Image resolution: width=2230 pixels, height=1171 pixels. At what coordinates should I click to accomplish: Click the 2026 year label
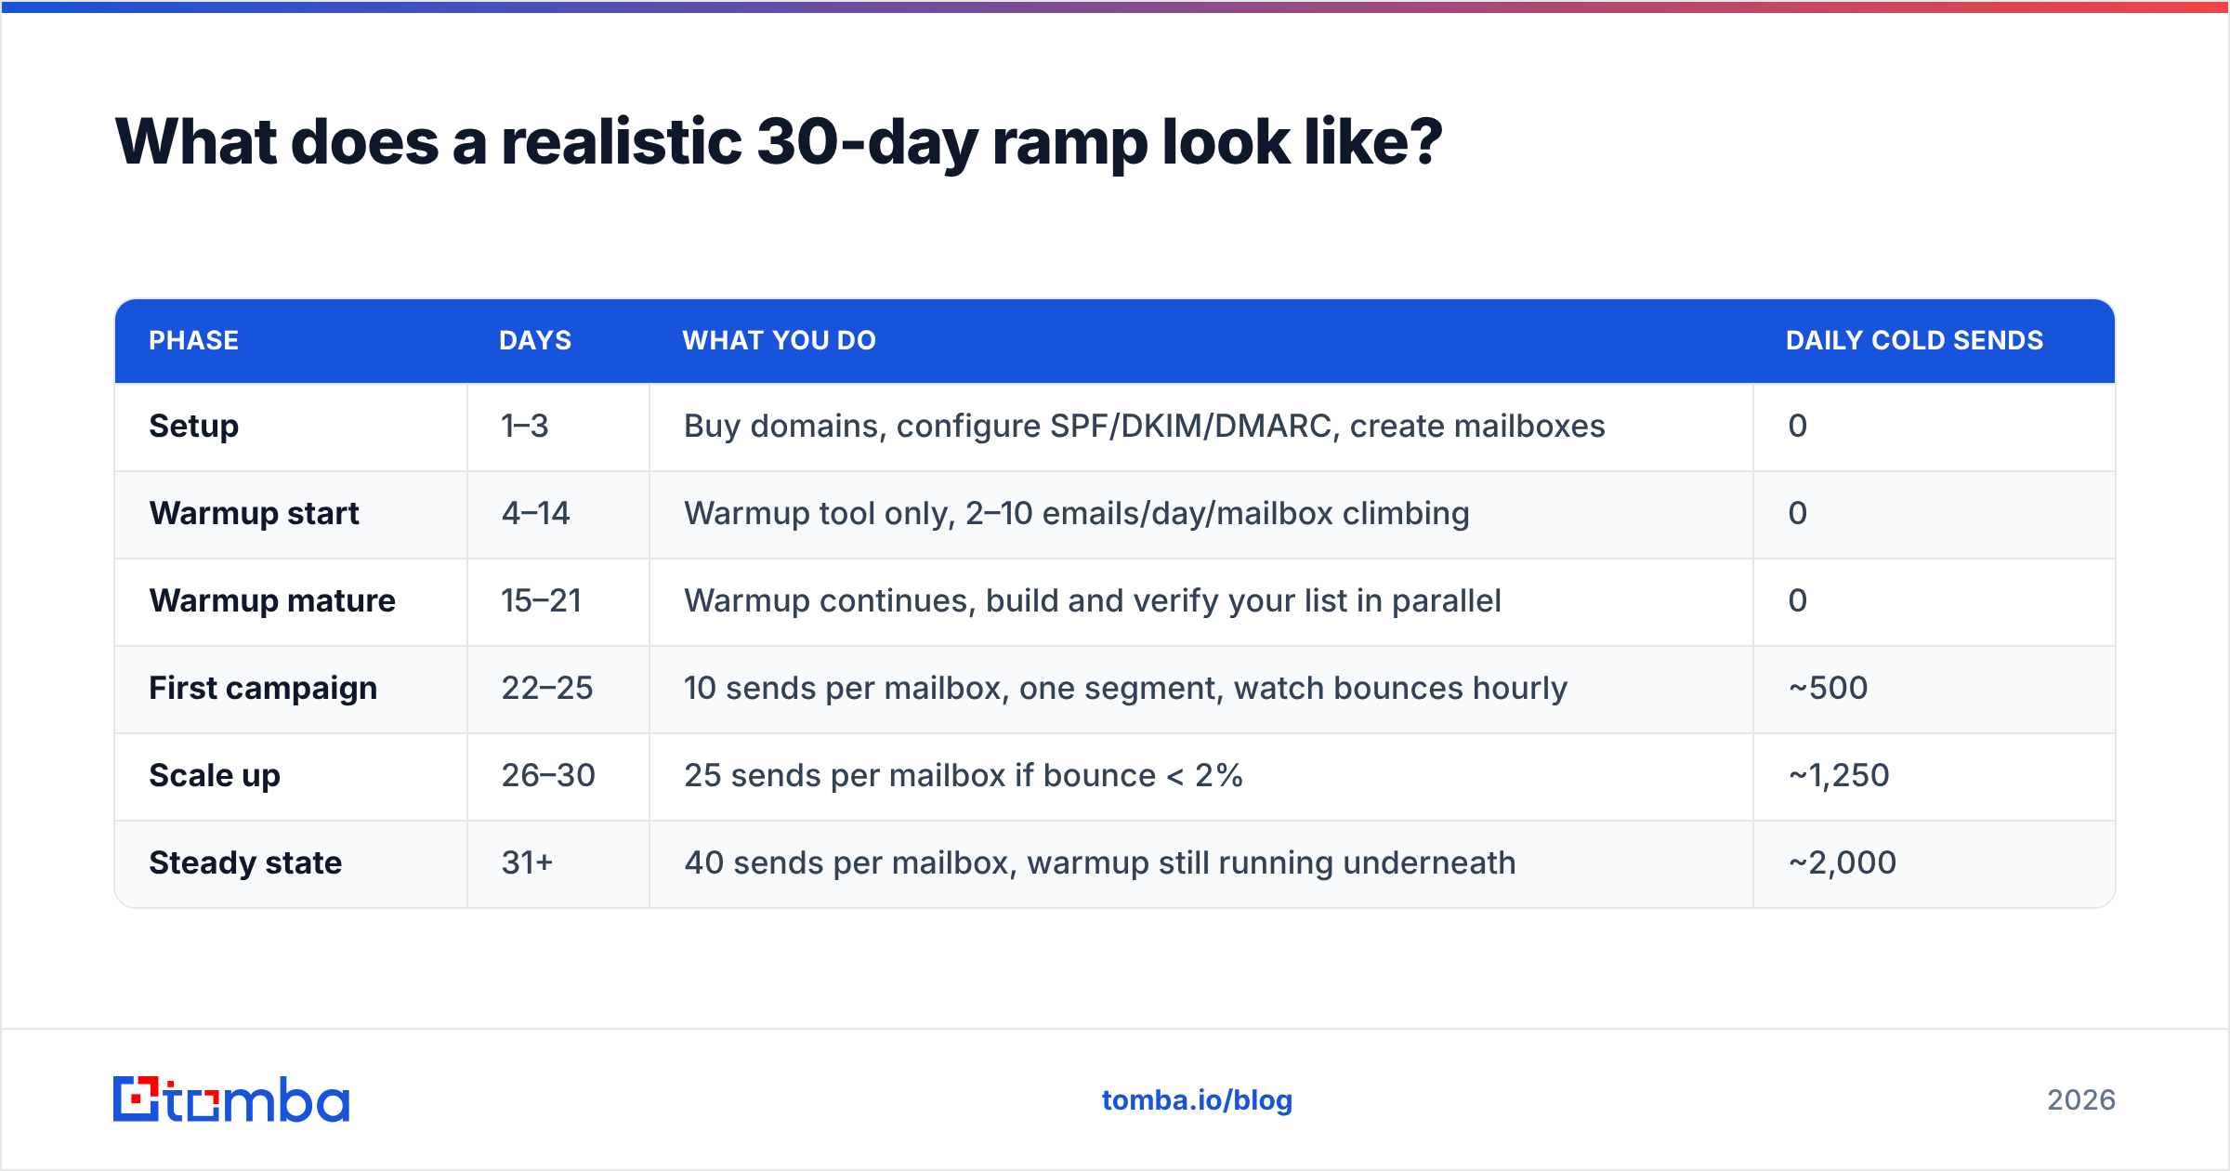coord(2081,1100)
